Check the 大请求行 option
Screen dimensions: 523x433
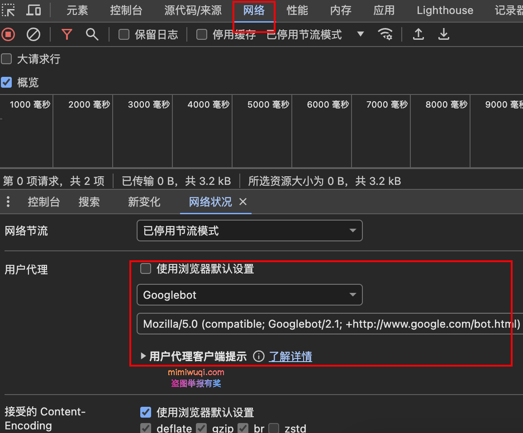(6, 59)
